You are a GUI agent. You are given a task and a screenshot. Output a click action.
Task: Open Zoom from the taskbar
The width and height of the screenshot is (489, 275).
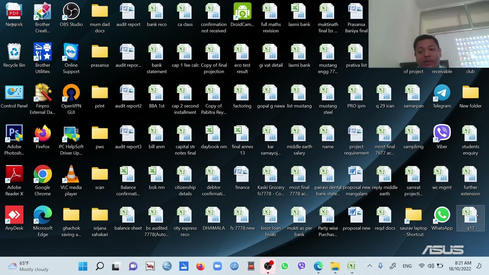217,266
